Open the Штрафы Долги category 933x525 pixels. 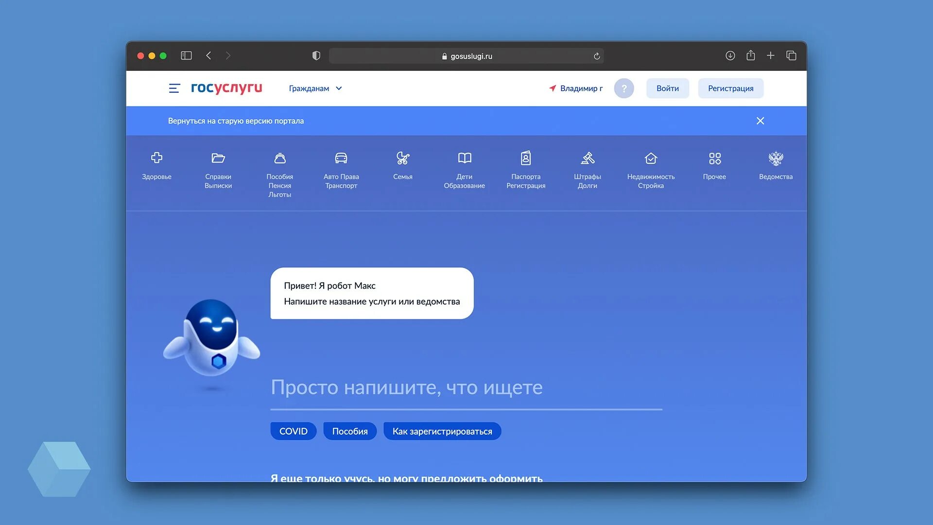[587, 171]
